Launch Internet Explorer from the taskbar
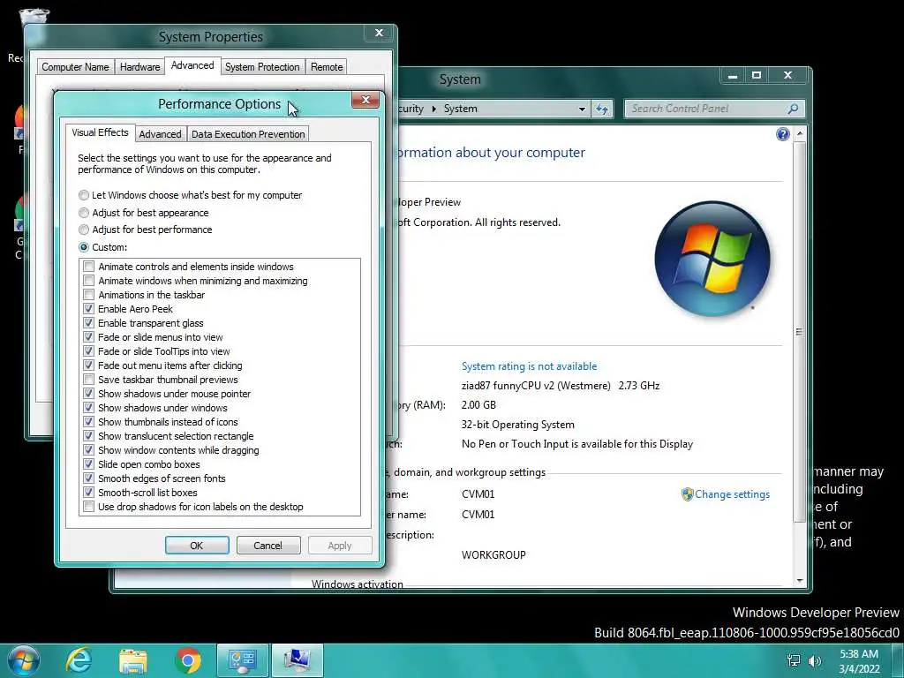This screenshot has height=678, width=904. [x=79, y=660]
